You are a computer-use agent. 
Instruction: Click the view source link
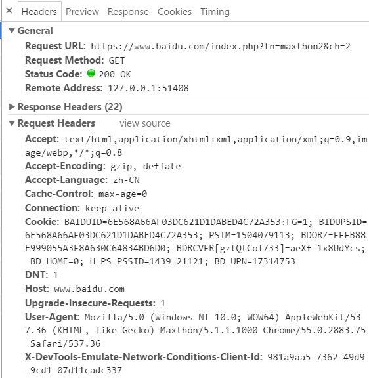click(145, 123)
